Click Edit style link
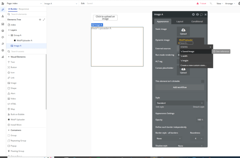Viewport: 240px width, 158px height. [x=160, y=107]
